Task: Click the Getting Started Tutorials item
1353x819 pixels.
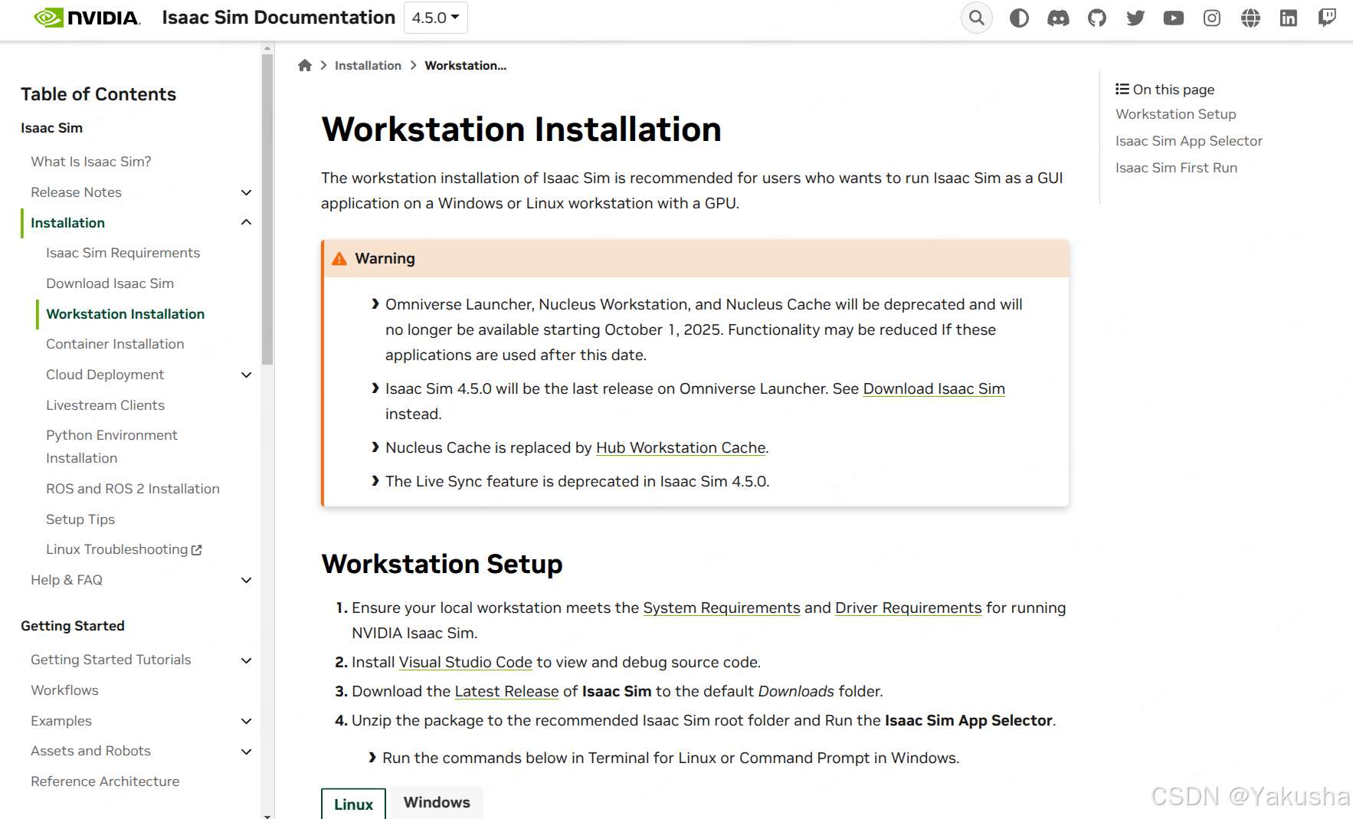Action: click(110, 660)
